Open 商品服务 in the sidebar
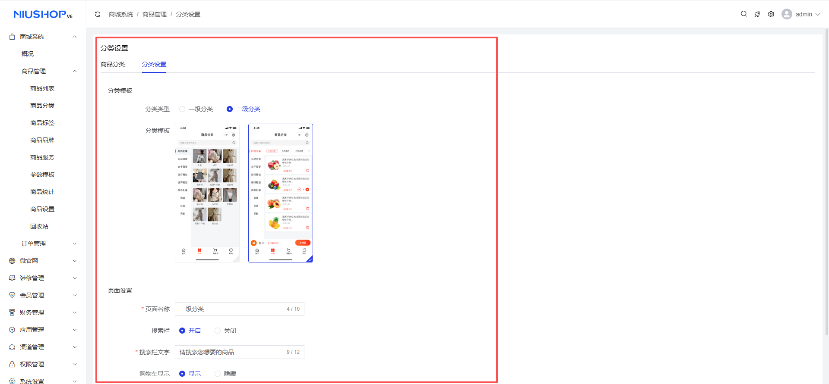The image size is (829, 384). [42, 157]
